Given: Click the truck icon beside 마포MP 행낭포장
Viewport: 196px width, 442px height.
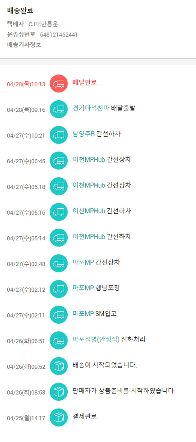Looking at the screenshot, I should click(59, 289).
